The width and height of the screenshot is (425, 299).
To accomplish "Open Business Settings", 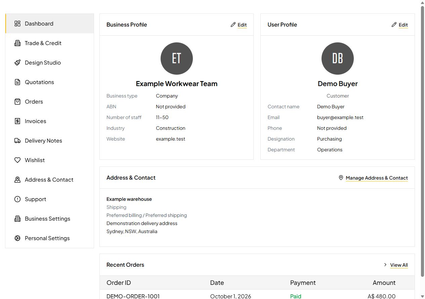I will tap(50, 219).
